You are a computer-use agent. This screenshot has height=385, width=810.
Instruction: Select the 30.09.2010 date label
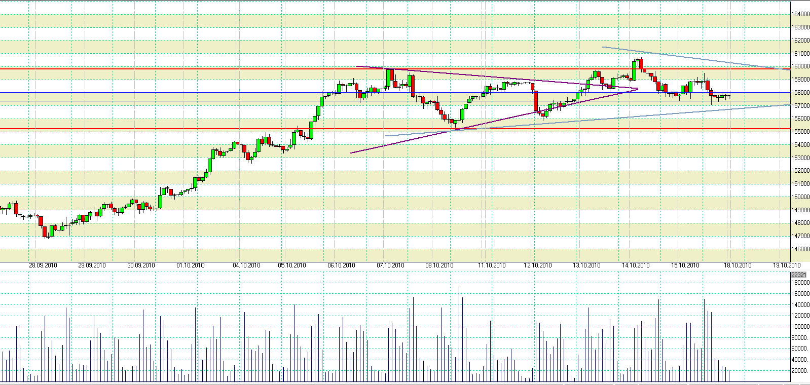[x=141, y=265]
